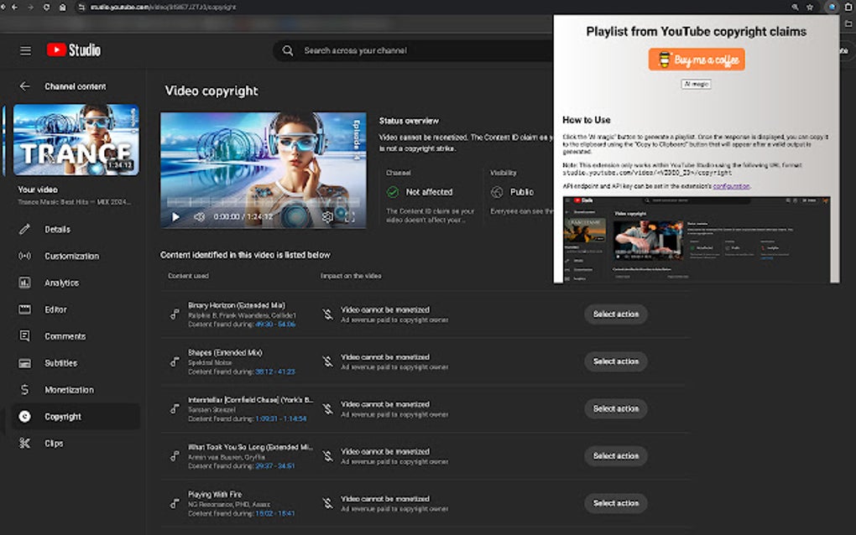Open Analytics chart icon in sidebar
856x535 pixels.
[x=24, y=283]
